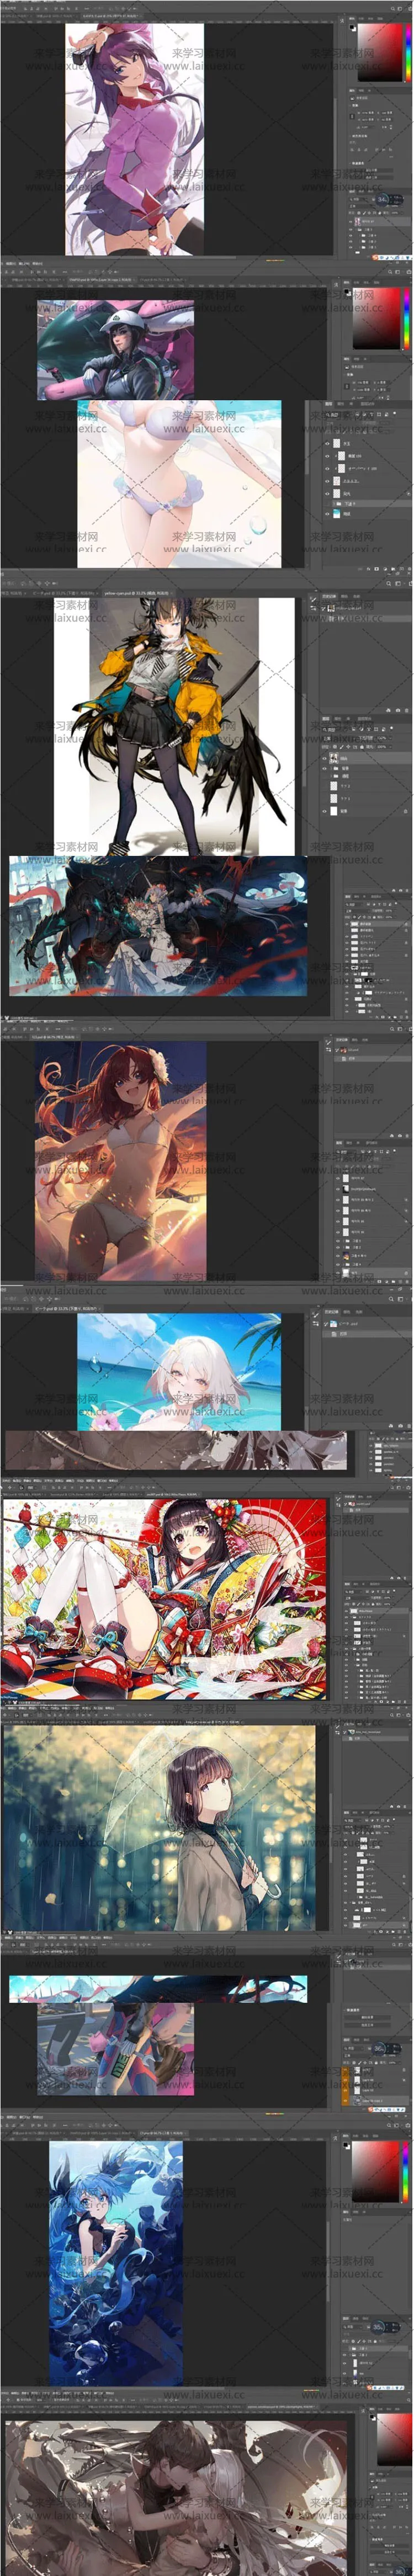Screen dimensions: 414x2576
Task: Click search icon in swimsuit girl window
Action: pyautogui.click(x=390, y=272)
